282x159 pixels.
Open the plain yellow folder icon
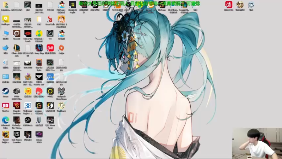39,19
